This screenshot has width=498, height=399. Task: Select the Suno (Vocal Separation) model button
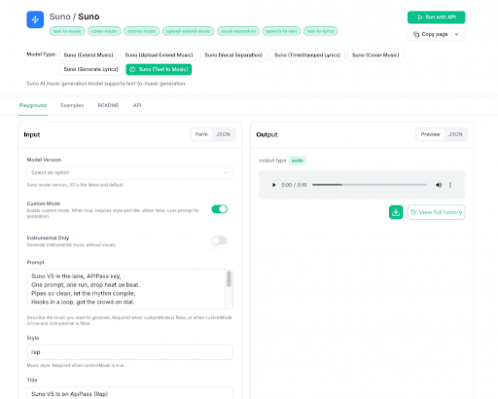[x=234, y=55]
